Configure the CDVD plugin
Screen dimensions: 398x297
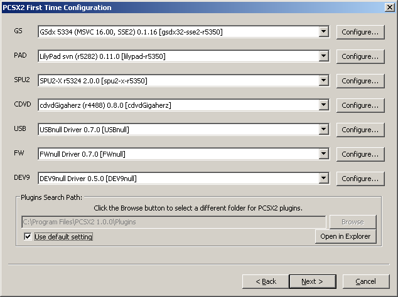point(360,105)
